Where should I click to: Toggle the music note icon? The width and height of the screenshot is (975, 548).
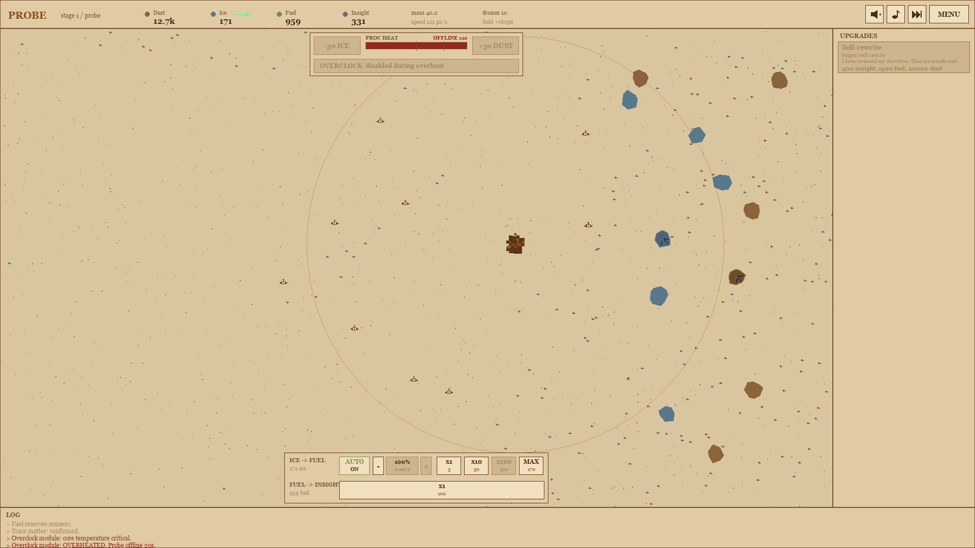895,14
